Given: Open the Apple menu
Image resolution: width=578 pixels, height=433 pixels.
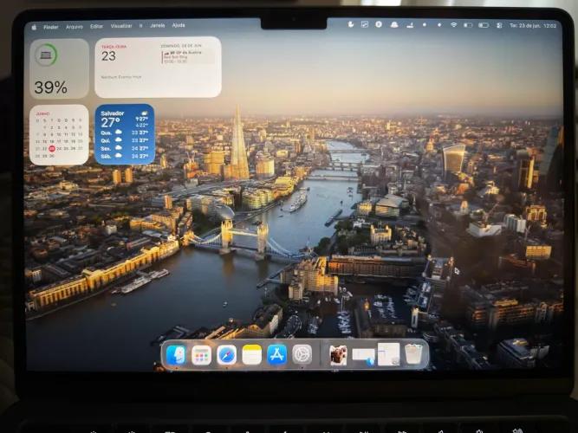Looking at the screenshot, I should [x=34, y=27].
